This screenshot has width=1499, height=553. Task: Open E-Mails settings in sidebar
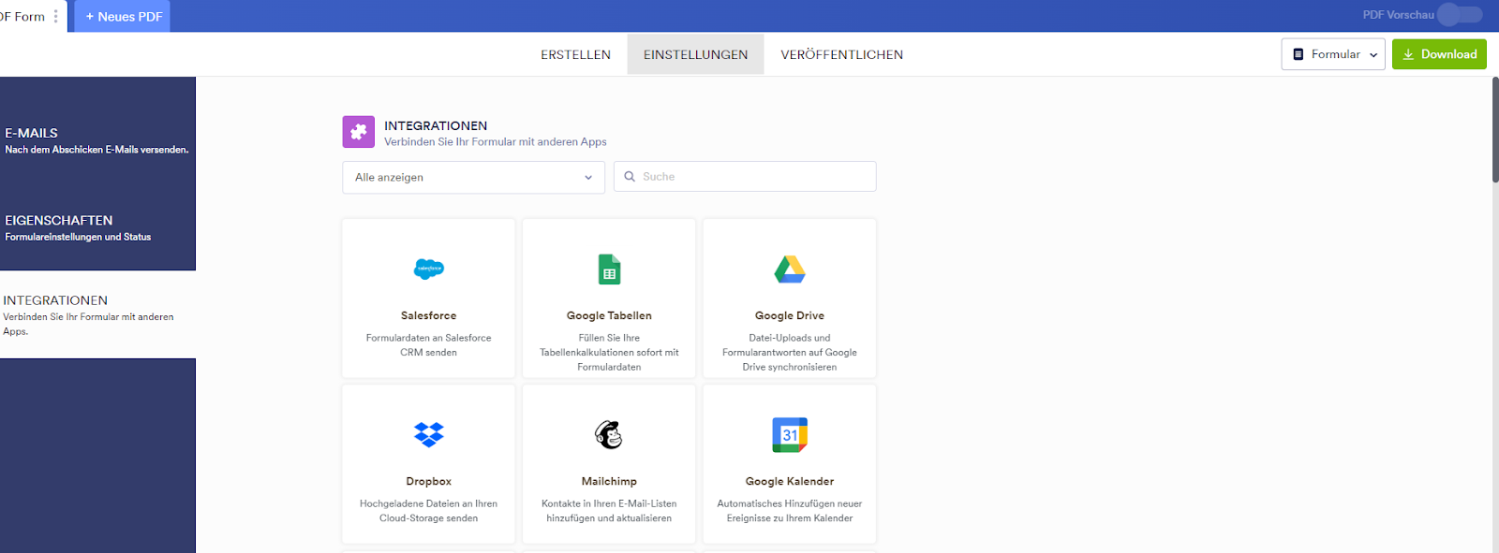(97, 140)
